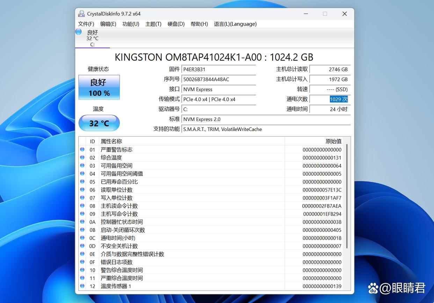Click the serial number field 50026B73844A48AC
This screenshot has height=303, width=434.
[219, 79]
